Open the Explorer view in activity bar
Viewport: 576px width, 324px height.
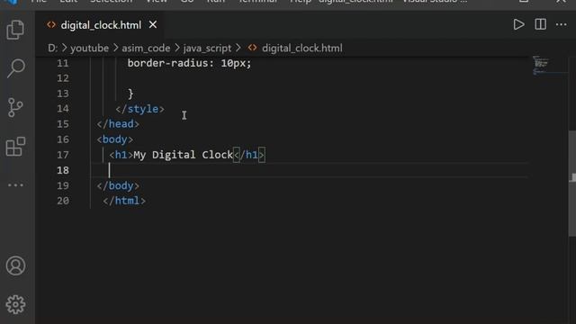point(15,30)
